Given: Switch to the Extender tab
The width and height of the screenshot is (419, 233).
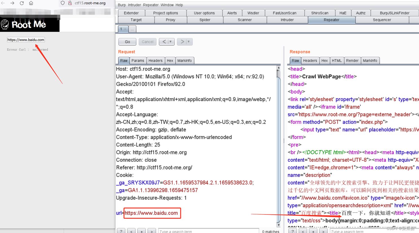Looking at the screenshot, I should click(x=131, y=13).
